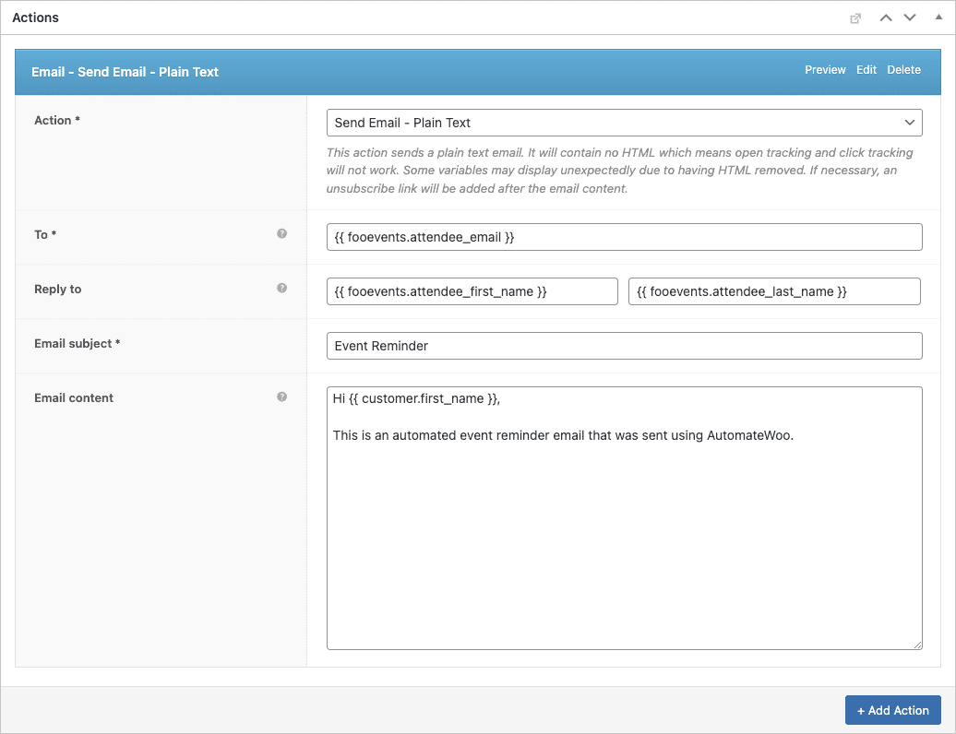The image size is (956, 734).
Task: Click the external link icon in the Actions header
Action: click(x=855, y=17)
